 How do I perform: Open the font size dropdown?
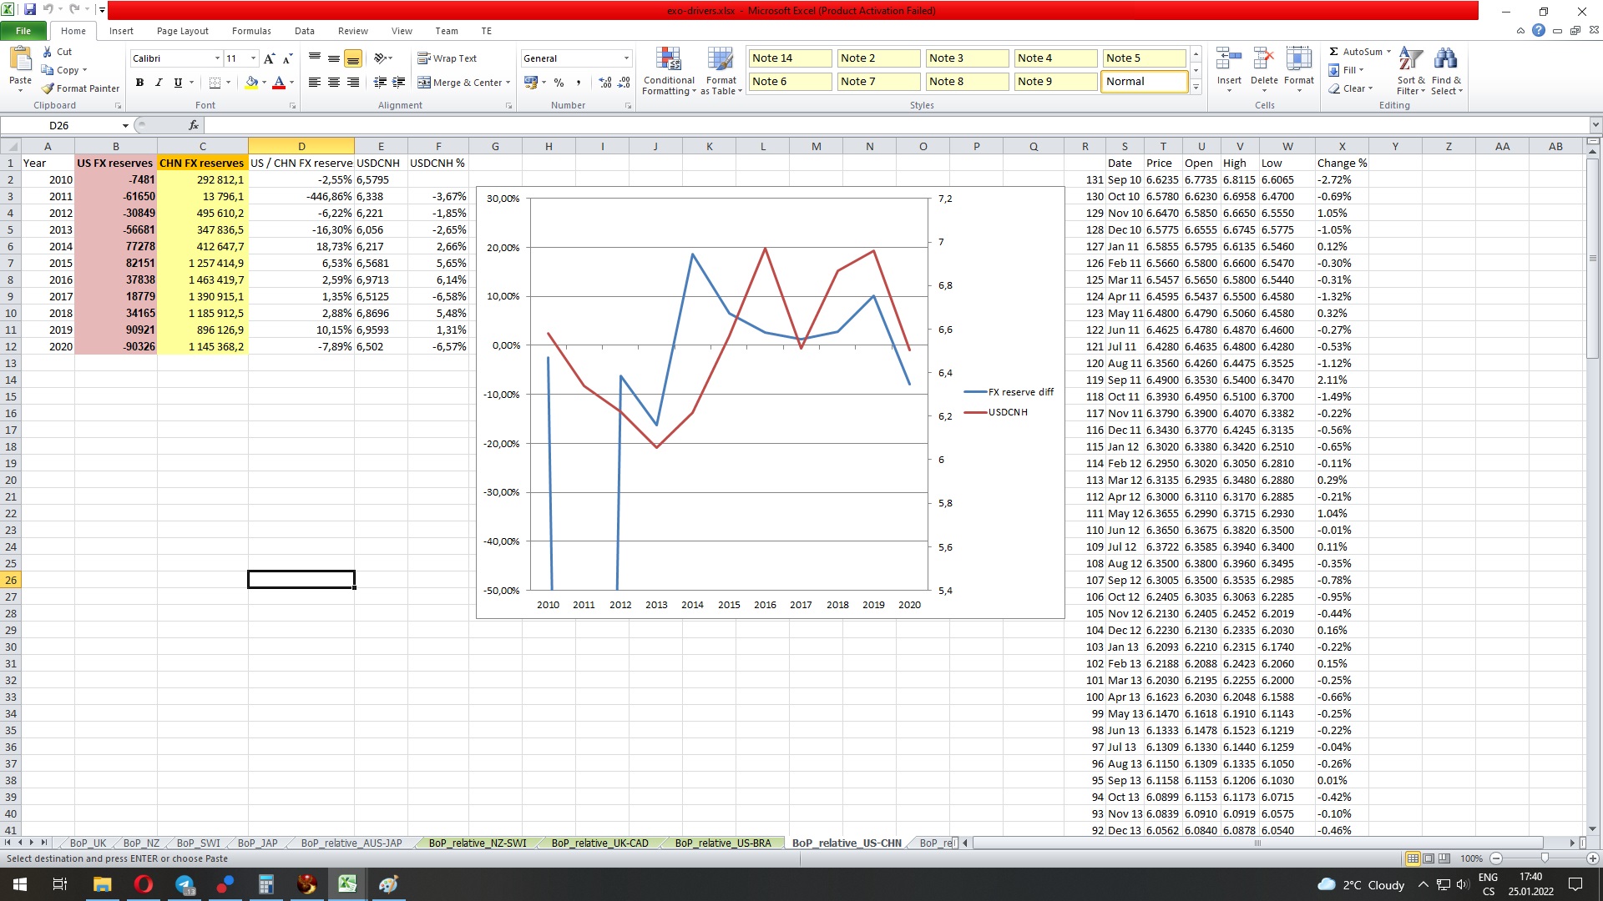click(253, 58)
